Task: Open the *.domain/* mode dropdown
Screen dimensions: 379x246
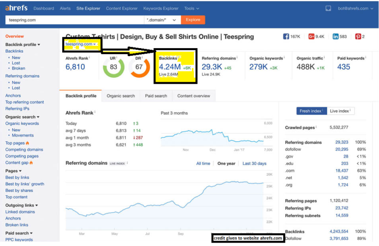Action: click(161, 20)
